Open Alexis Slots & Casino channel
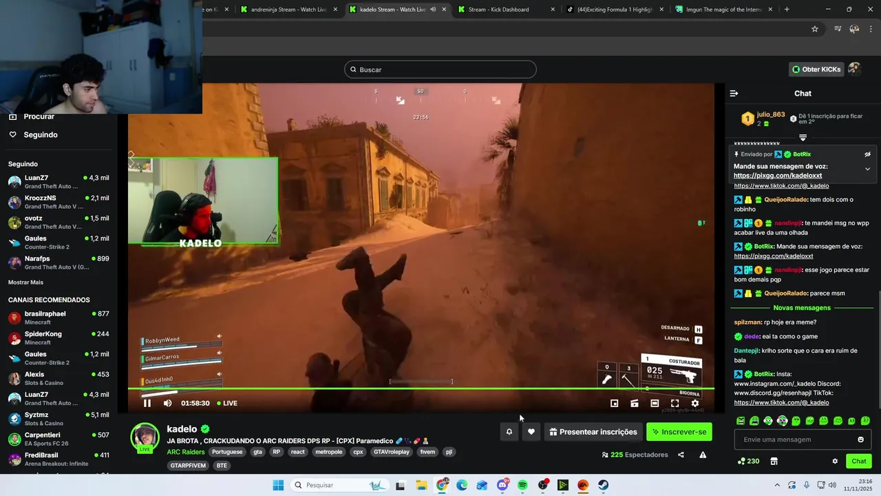The height and width of the screenshot is (496, 881). point(59,378)
